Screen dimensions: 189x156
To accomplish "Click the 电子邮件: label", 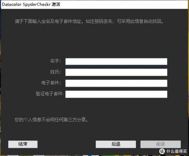I will [x=51, y=83].
